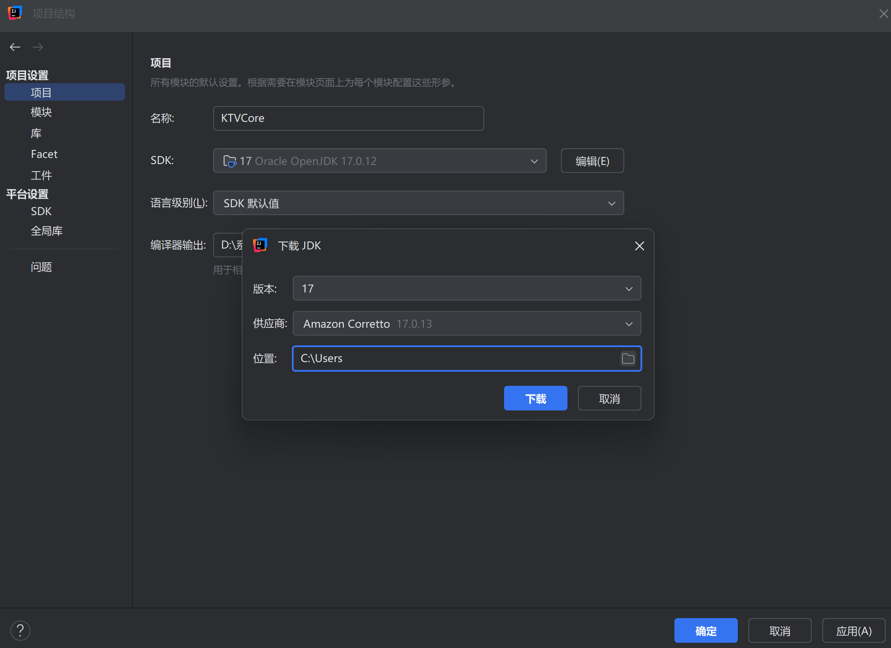The image size is (891, 648).
Task: Click the blue Download button
Action: coord(535,399)
